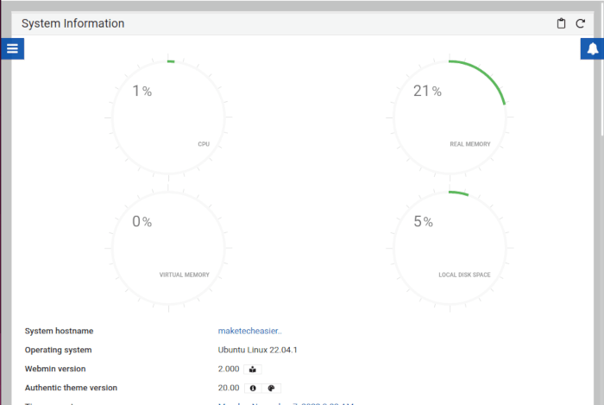Refresh the System Information panel

tap(580, 23)
